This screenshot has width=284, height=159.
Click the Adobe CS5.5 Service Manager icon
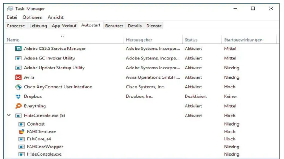tap(18, 49)
